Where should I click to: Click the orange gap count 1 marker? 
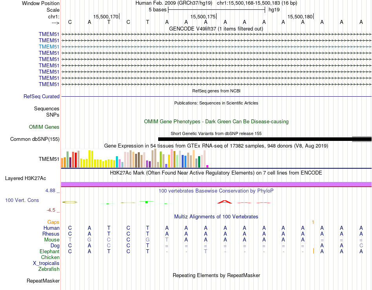pyautogui.click(x=313, y=222)
